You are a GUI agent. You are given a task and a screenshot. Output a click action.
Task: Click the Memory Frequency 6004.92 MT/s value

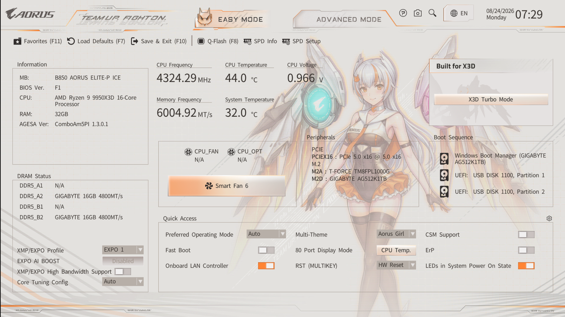pyautogui.click(x=184, y=113)
